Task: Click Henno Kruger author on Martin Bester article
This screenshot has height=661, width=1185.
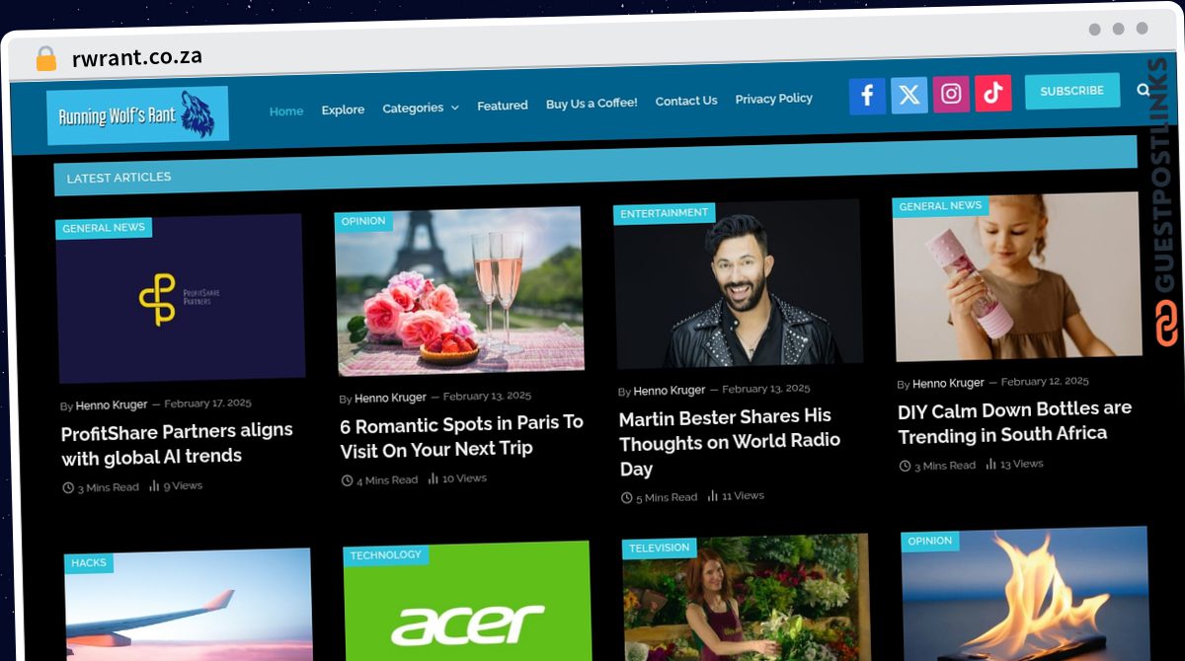Action: [x=670, y=391]
